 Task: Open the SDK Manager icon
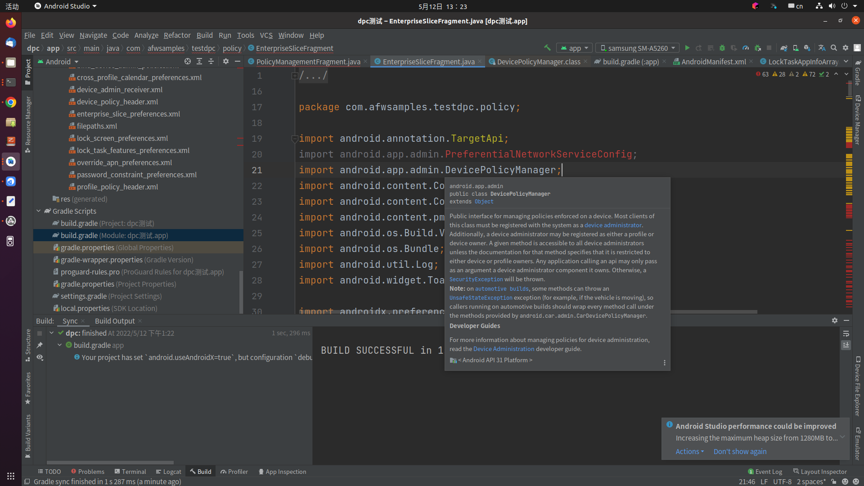(x=807, y=48)
